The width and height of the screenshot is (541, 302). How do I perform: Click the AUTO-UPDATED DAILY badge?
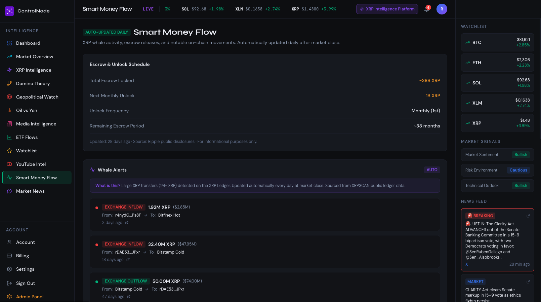[x=107, y=32]
